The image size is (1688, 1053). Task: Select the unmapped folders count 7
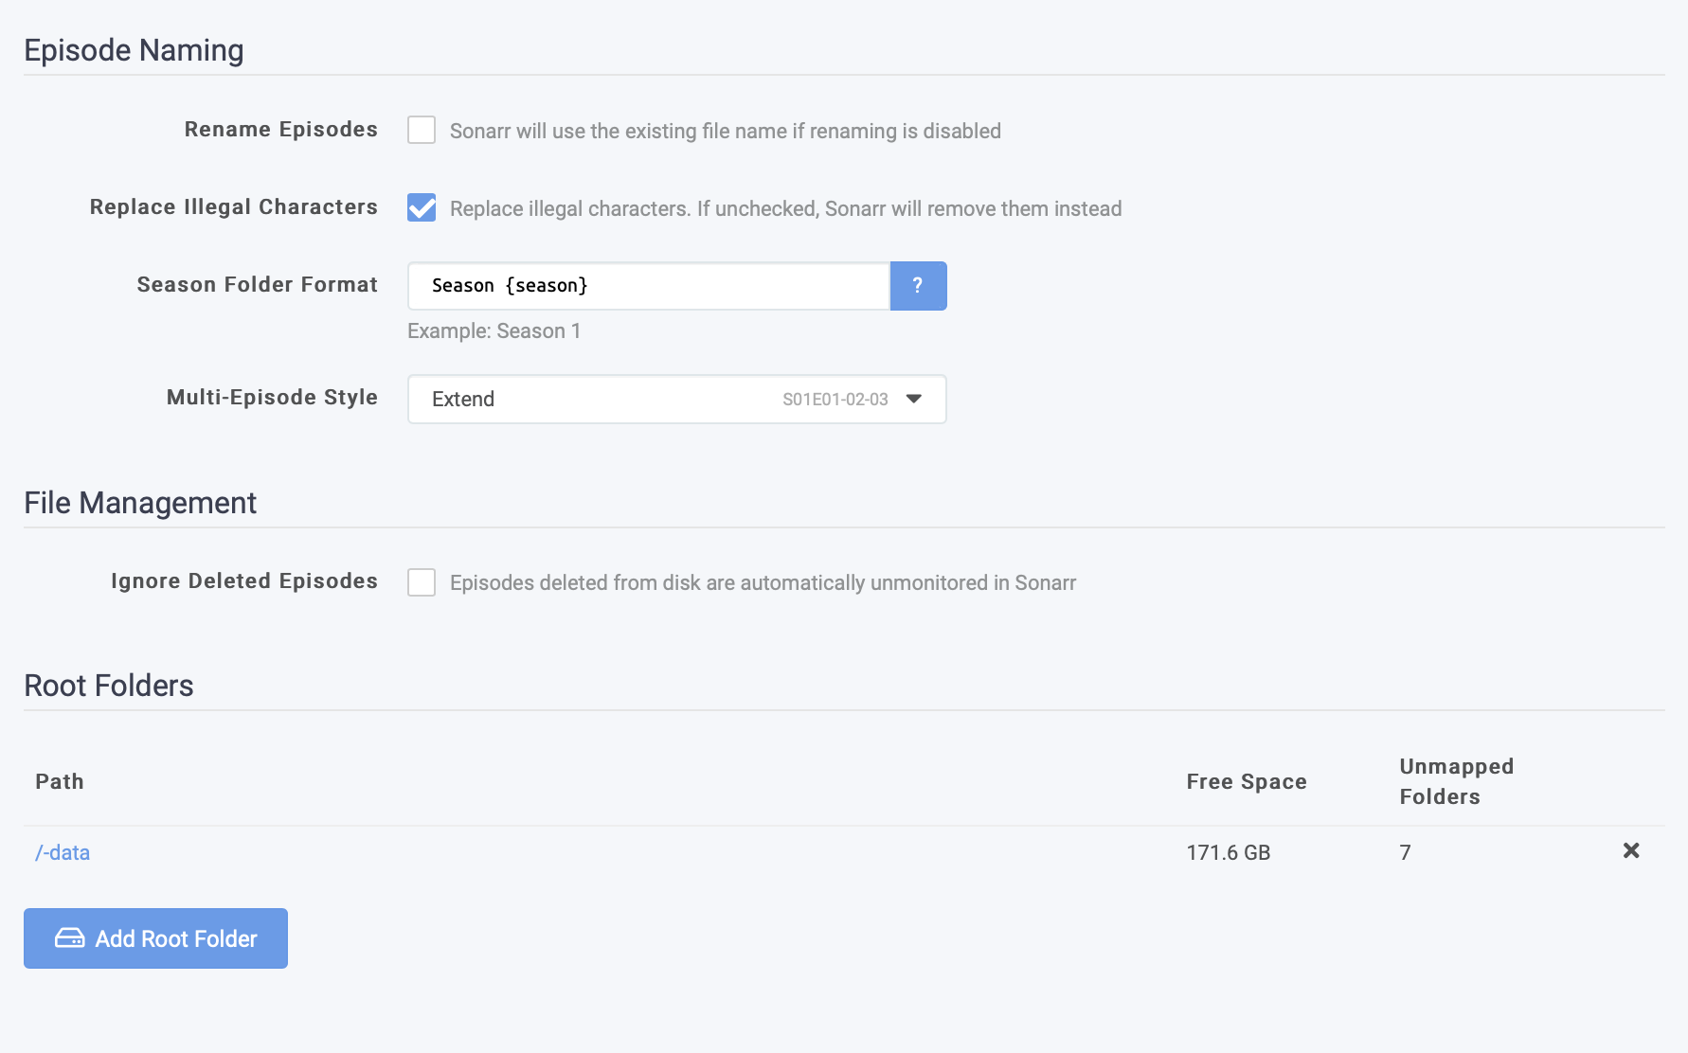pyautogui.click(x=1405, y=852)
